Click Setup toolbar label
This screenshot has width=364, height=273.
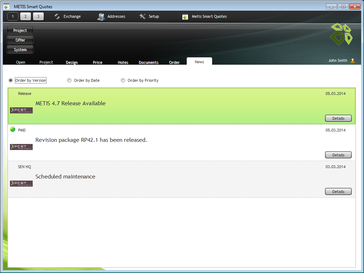coord(154,16)
